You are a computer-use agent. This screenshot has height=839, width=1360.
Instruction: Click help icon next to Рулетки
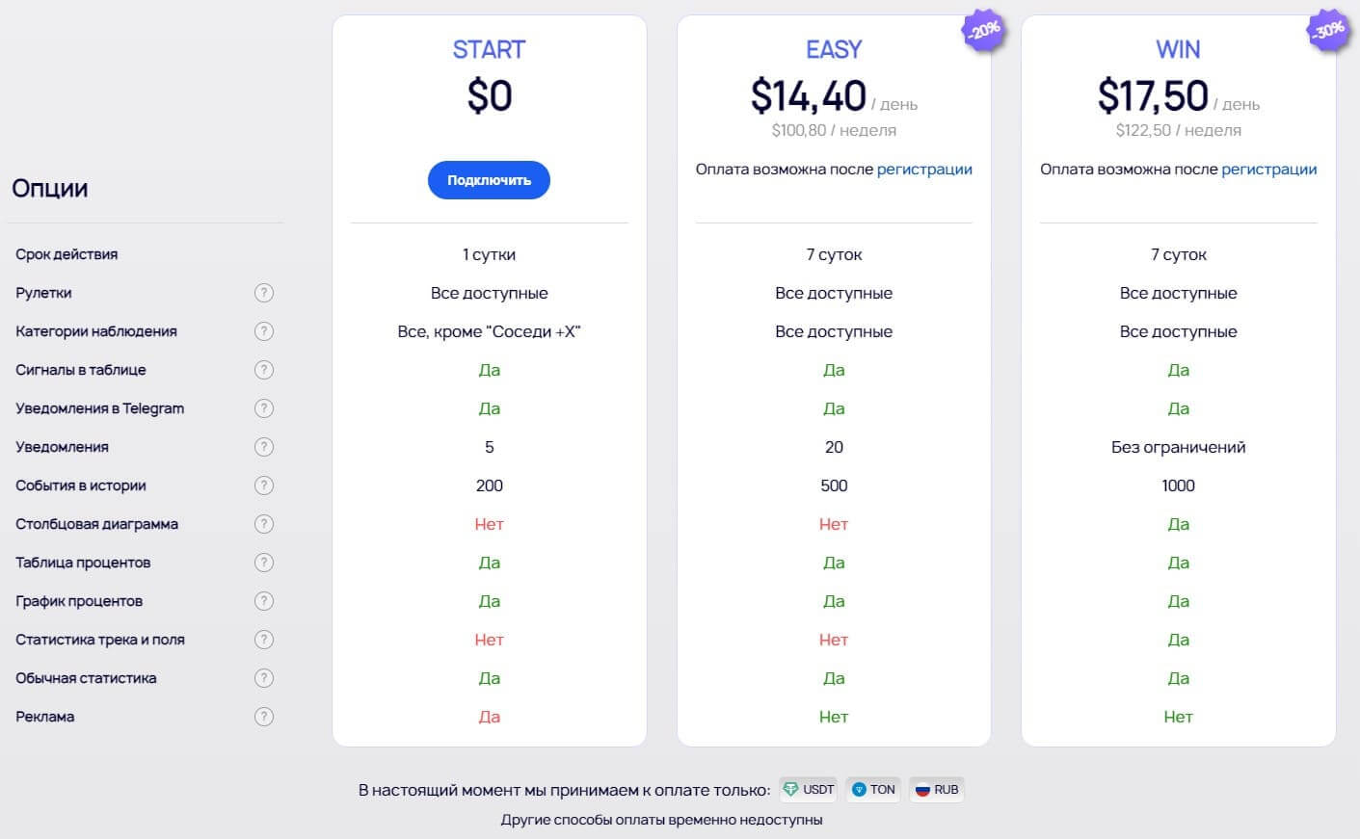click(264, 293)
